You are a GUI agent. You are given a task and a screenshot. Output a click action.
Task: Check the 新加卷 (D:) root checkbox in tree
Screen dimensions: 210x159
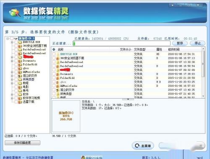12,38
